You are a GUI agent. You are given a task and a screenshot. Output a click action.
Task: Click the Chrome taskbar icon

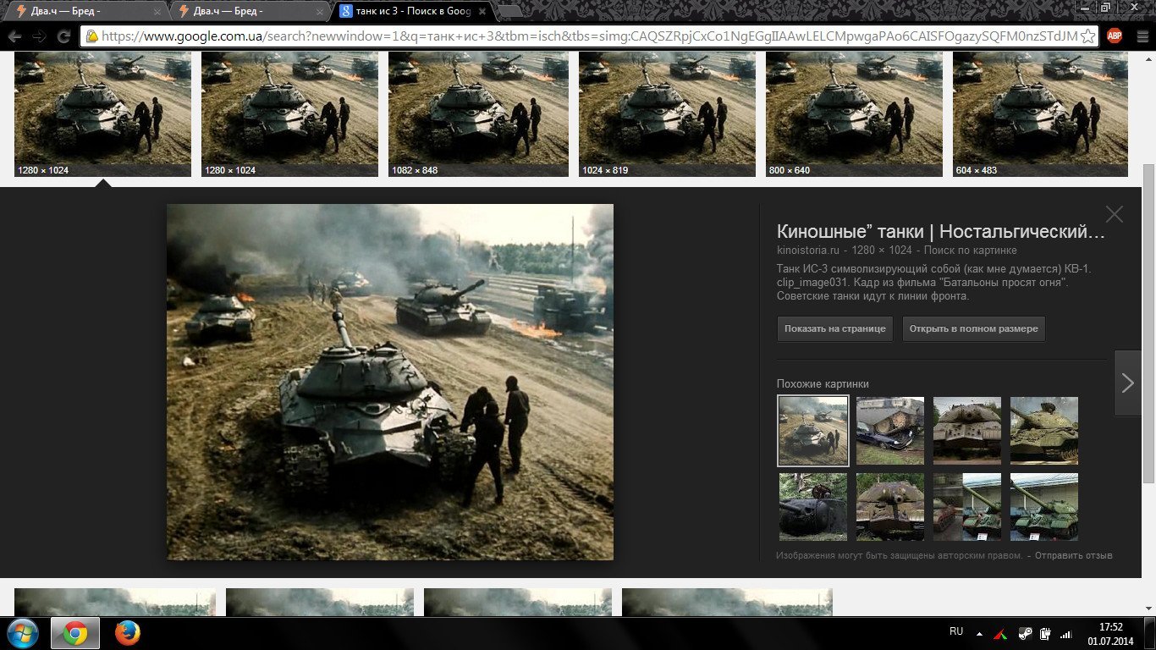click(x=75, y=633)
